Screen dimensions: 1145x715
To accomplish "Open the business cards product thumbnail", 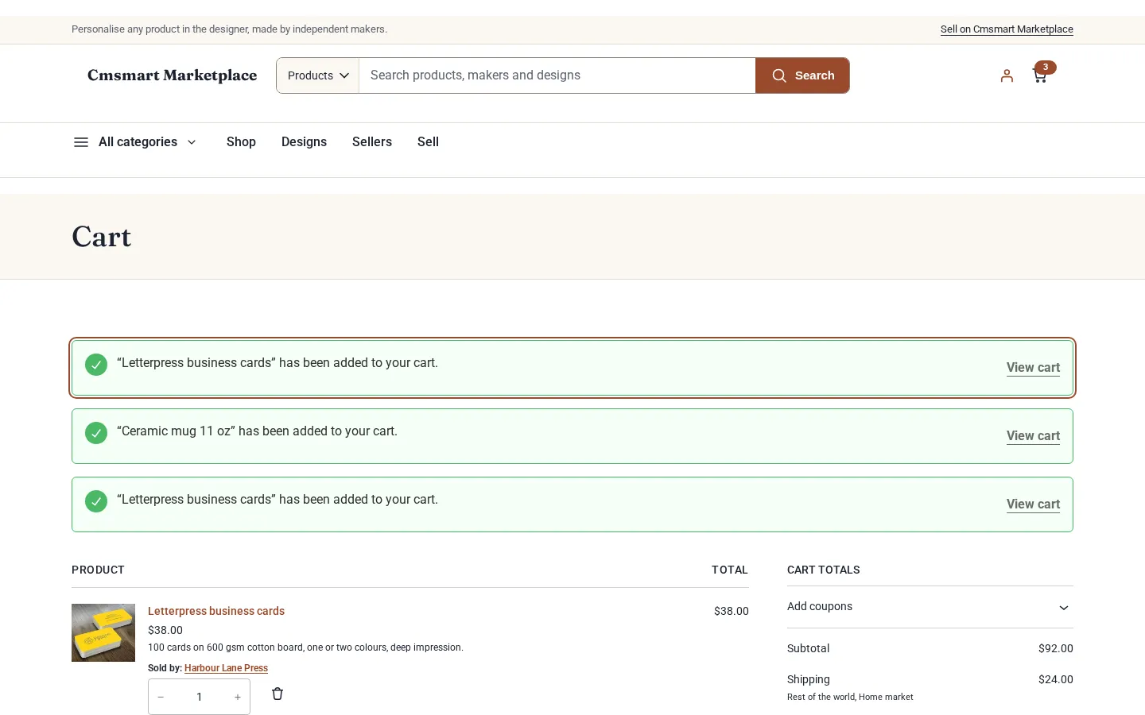I will pyautogui.click(x=103, y=632).
